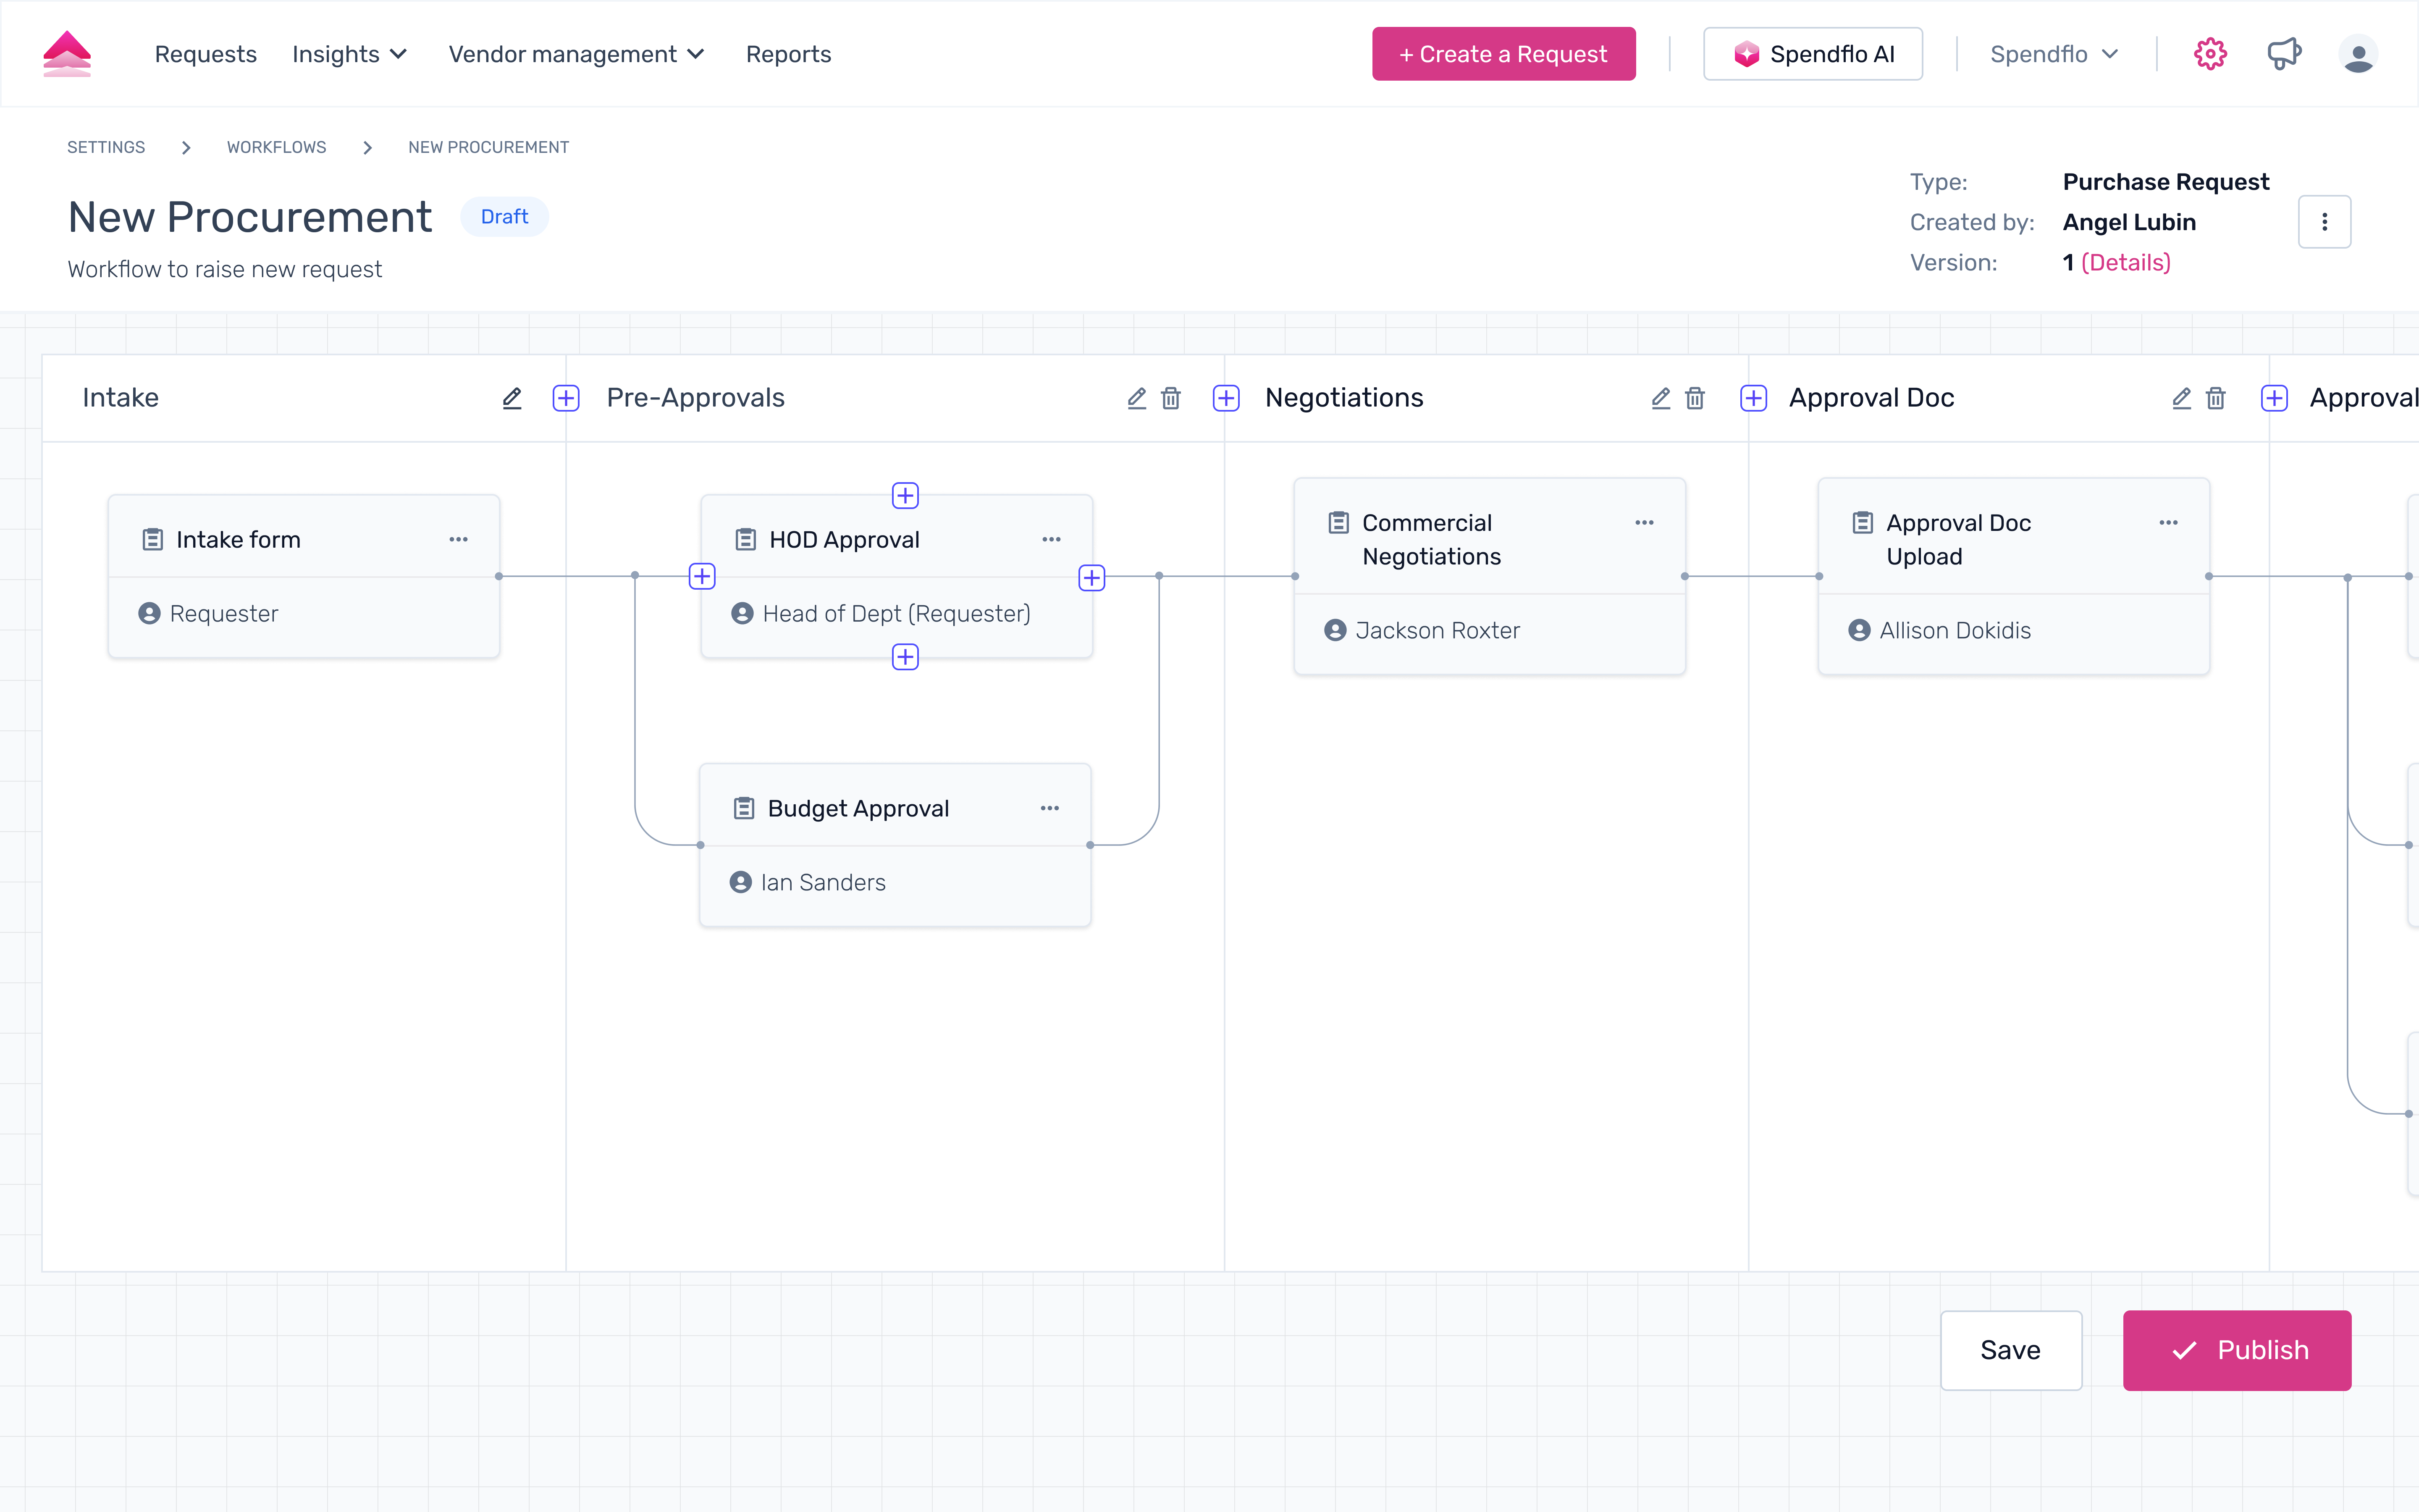Viewport: 2419px width, 1512px height.
Task: Open Budget Approval more options
Action: (1049, 808)
